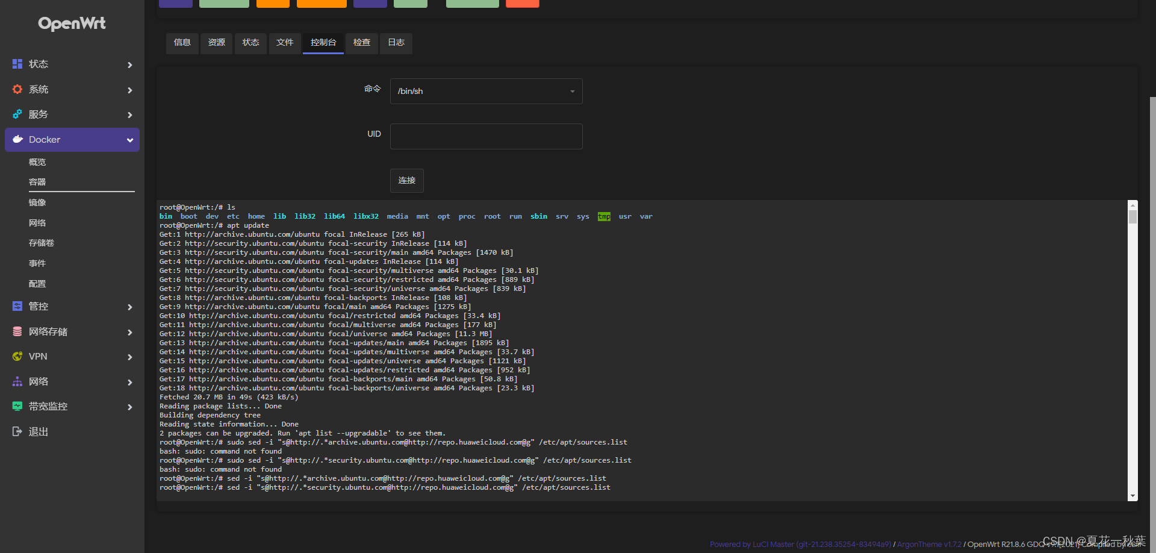Click the Docker whale icon in the sidebar
This screenshot has width=1156, height=553.
(17, 139)
